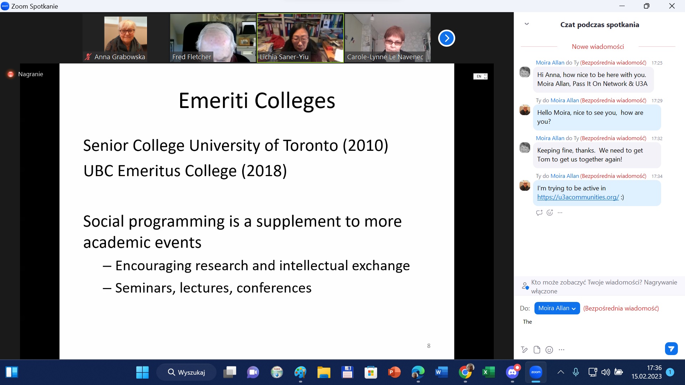
Task: Select Lichia Saner-Yiu's video thumbnail
Action: pyautogui.click(x=300, y=38)
